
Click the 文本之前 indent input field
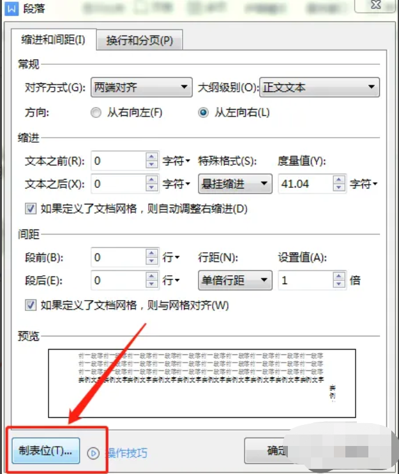click(x=118, y=161)
